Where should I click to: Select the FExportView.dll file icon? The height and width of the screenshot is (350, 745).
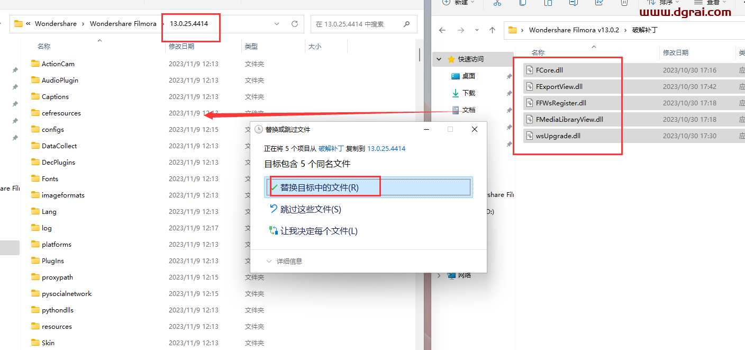pos(530,86)
